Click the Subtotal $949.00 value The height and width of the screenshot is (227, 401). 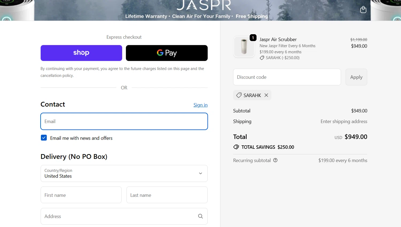click(359, 111)
